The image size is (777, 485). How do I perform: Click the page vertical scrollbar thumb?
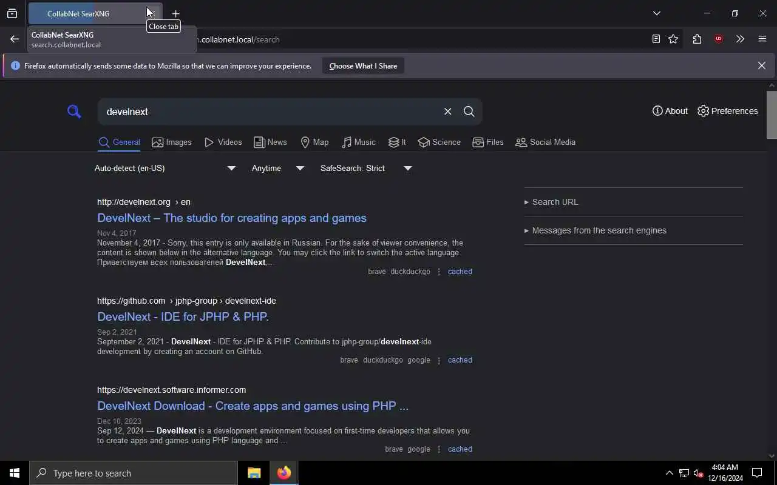point(772,115)
